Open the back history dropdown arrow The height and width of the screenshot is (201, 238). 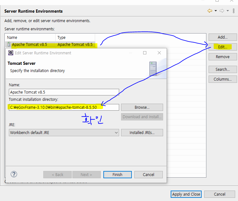(x=216, y=11)
